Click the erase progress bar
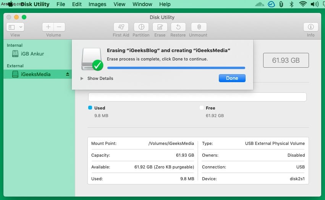Image resolution: width=325 pixels, height=200 pixels. point(176,68)
